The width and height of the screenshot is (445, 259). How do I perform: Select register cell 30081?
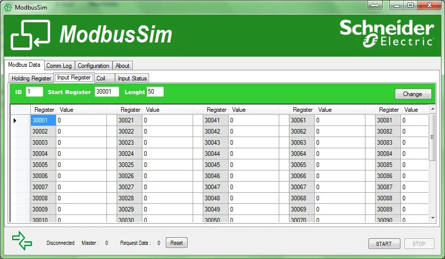coord(388,120)
